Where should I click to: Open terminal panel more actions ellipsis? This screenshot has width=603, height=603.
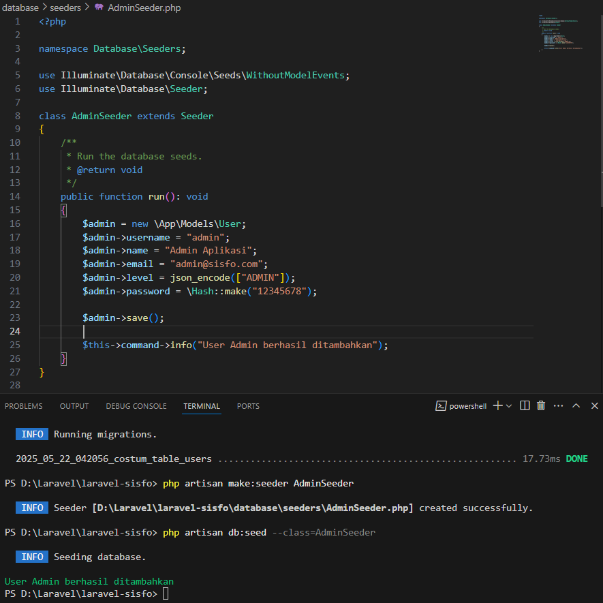point(559,405)
